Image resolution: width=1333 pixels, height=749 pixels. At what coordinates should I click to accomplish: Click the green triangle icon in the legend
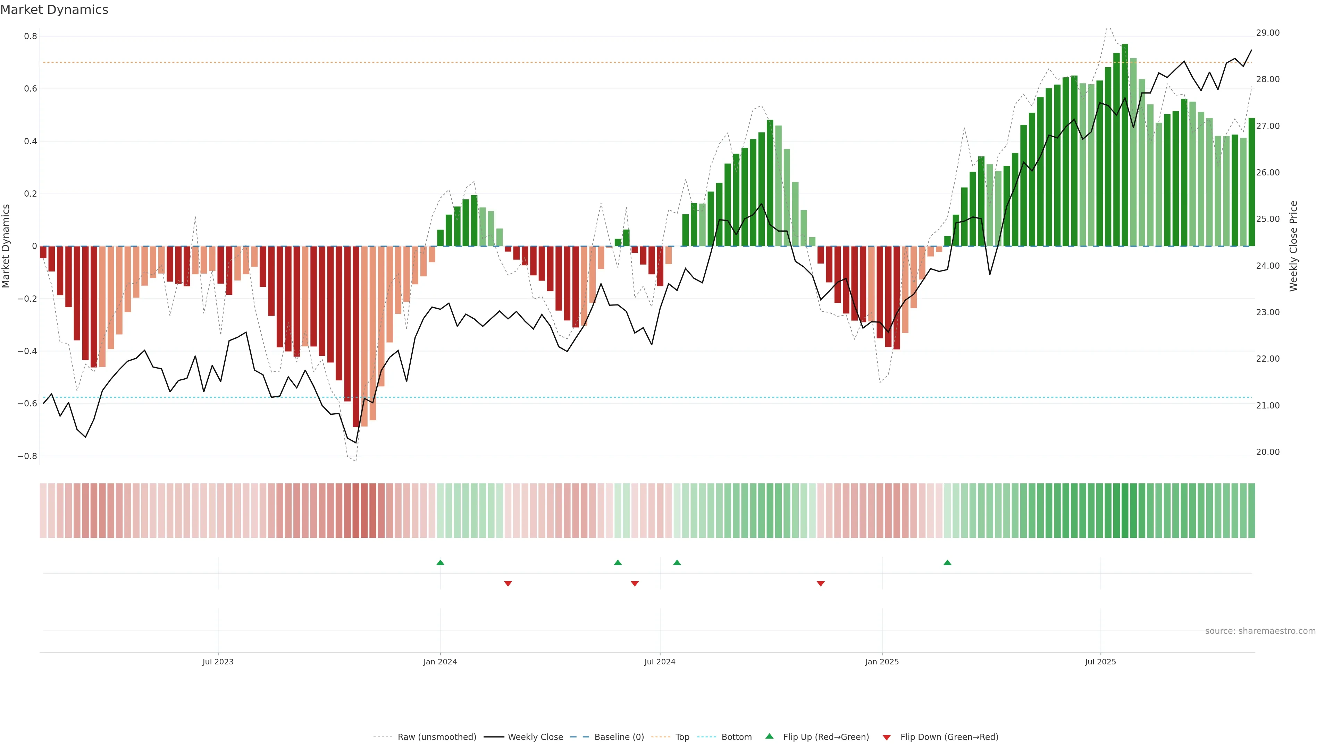(x=770, y=736)
